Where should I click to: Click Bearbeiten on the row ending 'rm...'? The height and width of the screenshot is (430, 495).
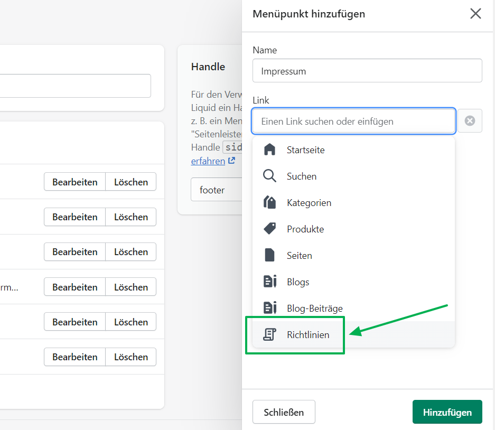pos(75,287)
